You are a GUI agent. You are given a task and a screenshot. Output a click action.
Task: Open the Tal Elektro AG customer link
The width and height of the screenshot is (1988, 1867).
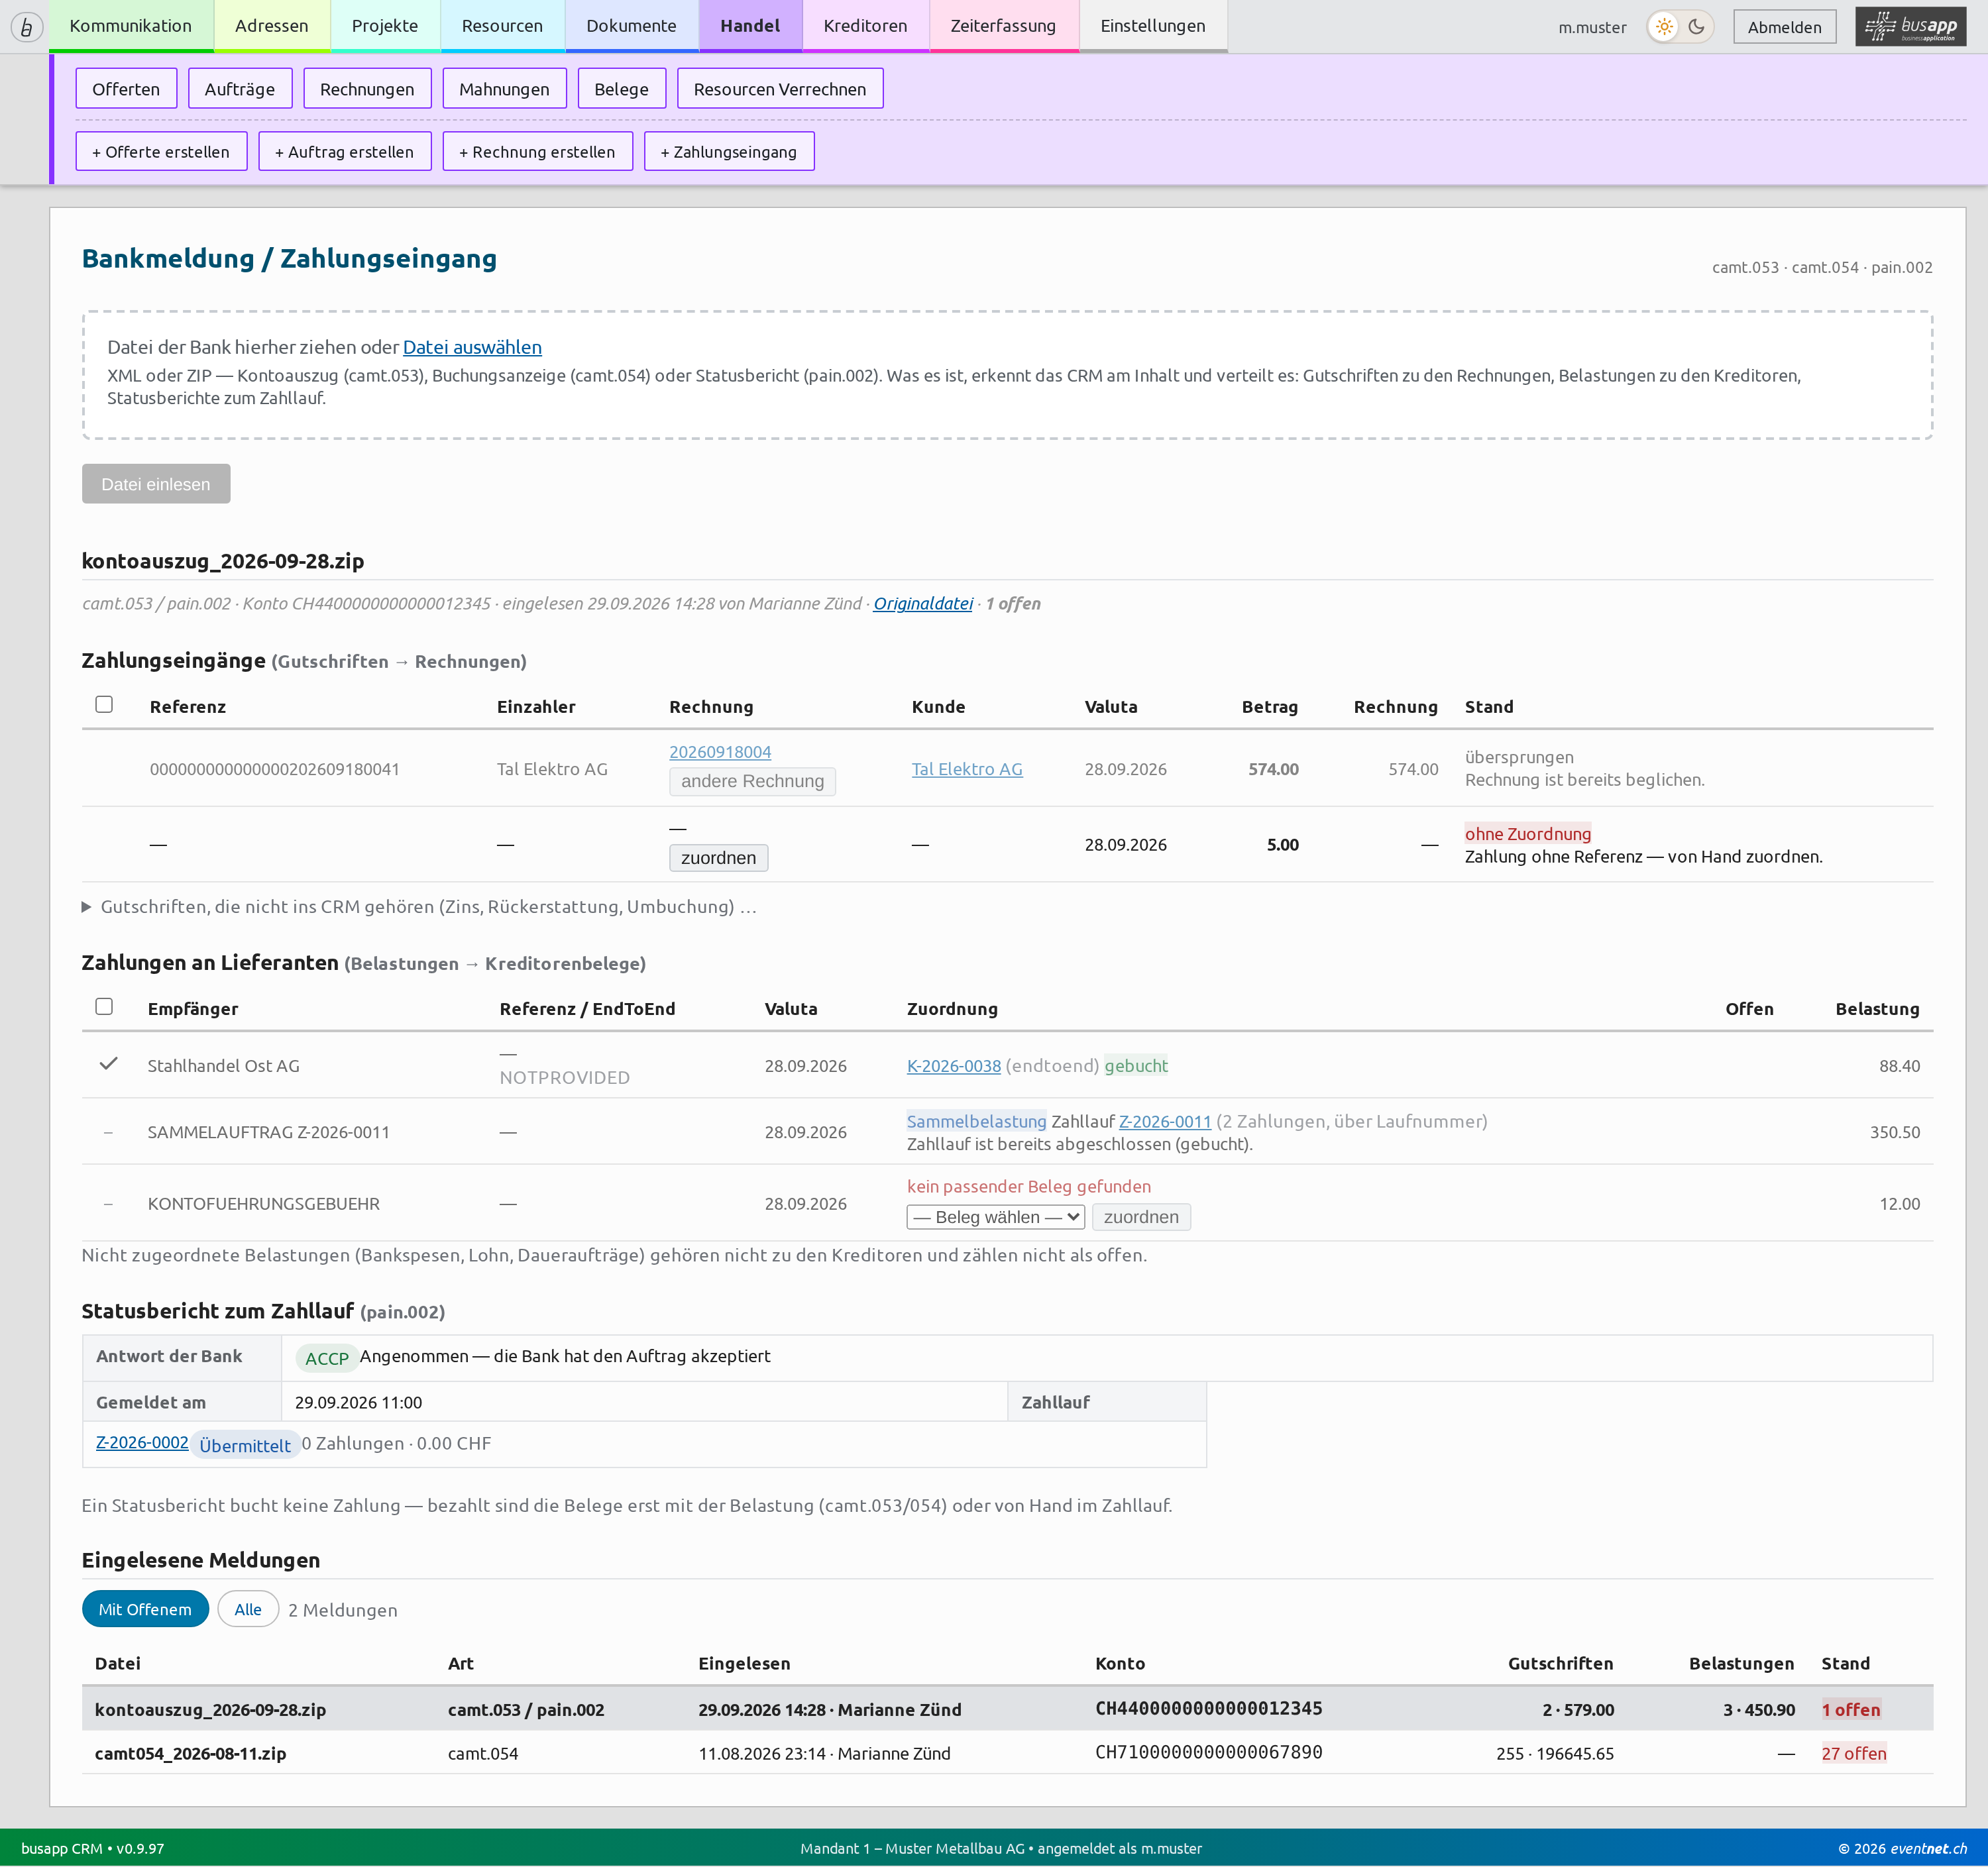tap(967, 769)
